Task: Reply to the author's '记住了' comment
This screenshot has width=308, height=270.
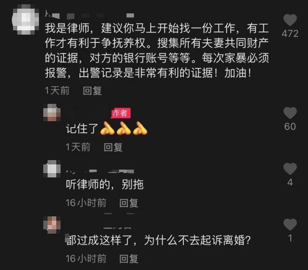Action: click(113, 147)
